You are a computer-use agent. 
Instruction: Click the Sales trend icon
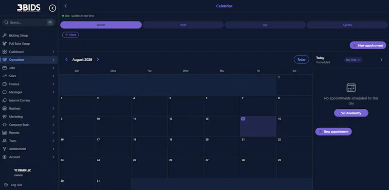(4, 76)
